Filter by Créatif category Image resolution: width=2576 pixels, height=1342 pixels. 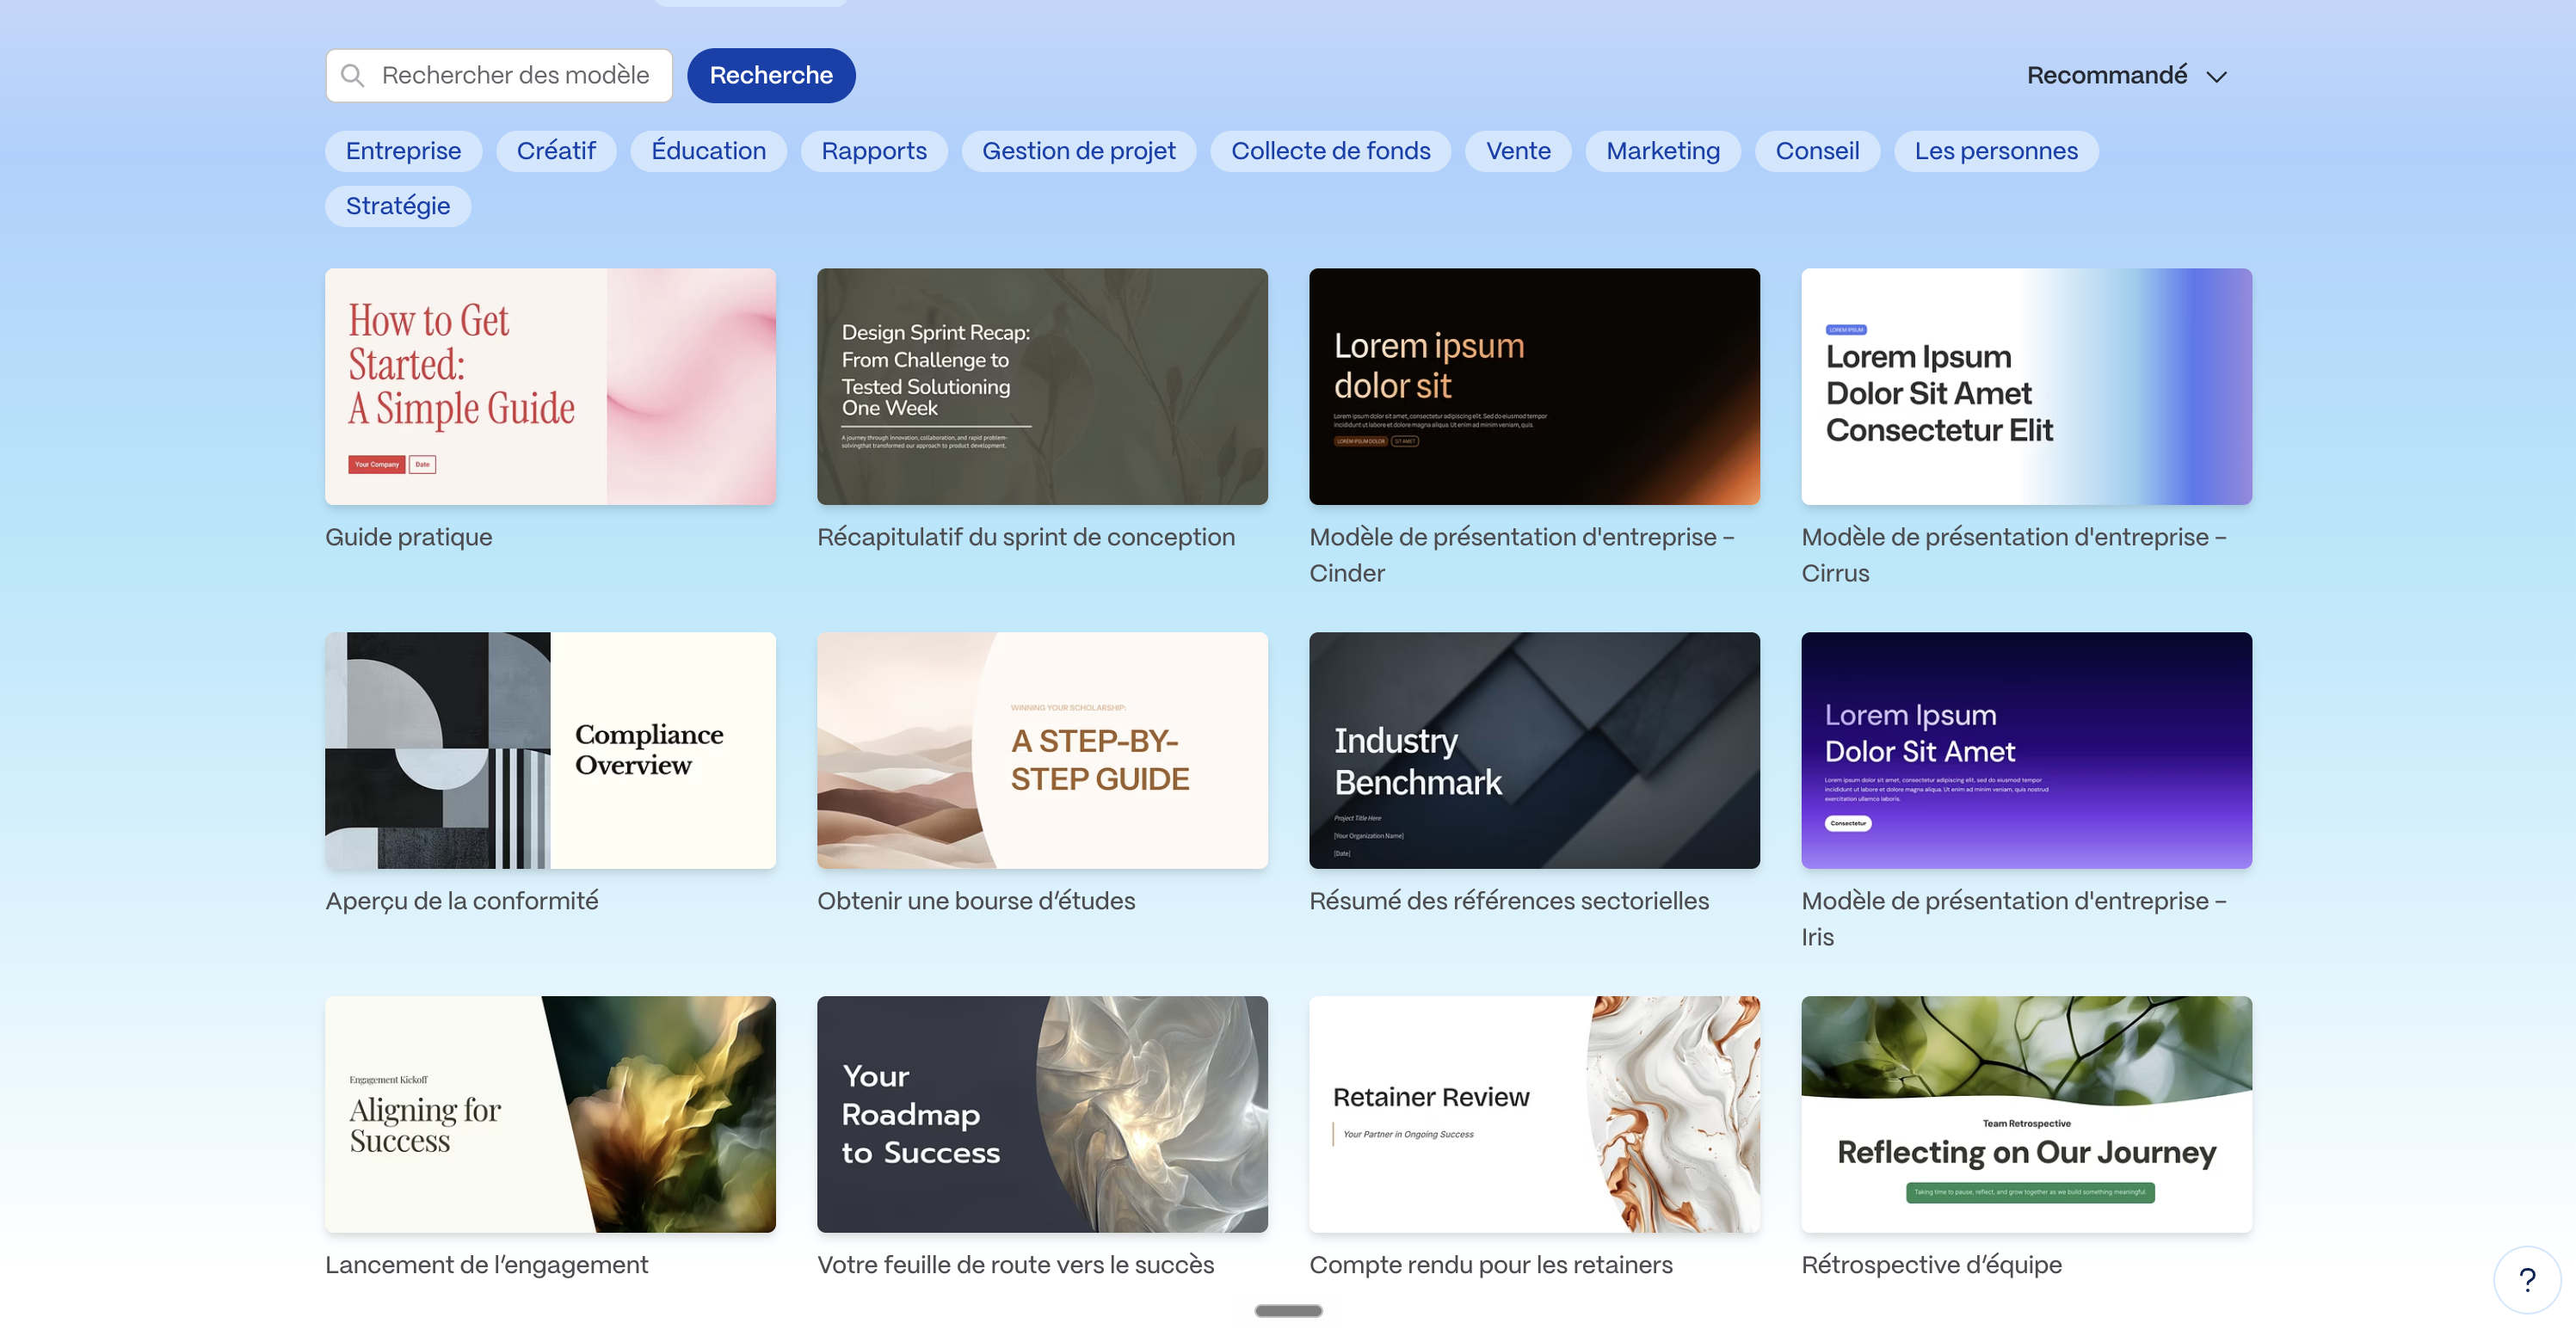(x=556, y=151)
